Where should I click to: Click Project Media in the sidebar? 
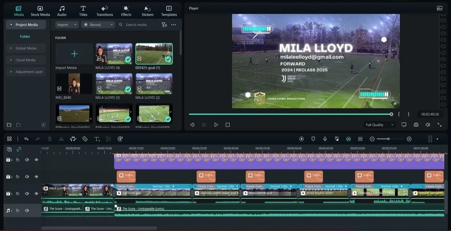pyautogui.click(x=26, y=25)
